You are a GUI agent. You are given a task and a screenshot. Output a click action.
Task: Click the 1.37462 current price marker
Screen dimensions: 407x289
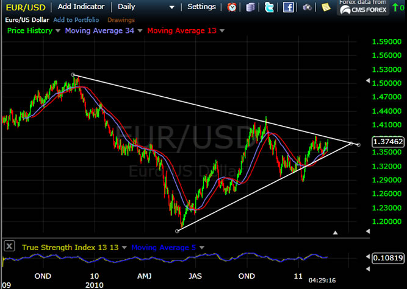coord(387,141)
